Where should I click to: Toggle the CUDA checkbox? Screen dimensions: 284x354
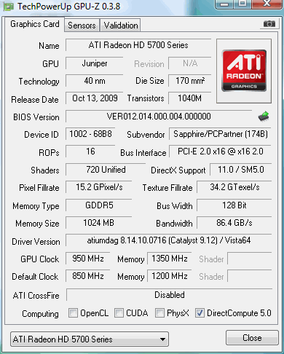(119, 312)
